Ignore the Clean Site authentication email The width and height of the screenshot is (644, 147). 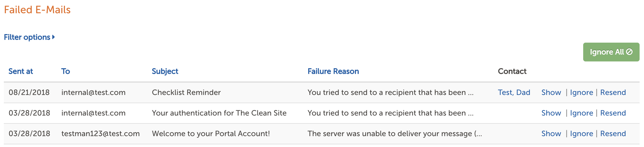click(581, 113)
